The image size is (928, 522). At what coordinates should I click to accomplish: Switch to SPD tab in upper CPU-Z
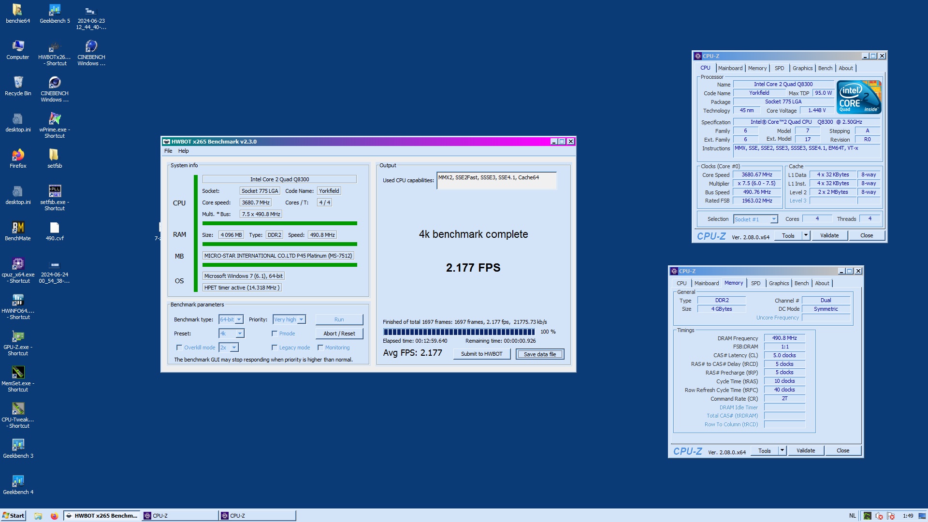pos(780,68)
